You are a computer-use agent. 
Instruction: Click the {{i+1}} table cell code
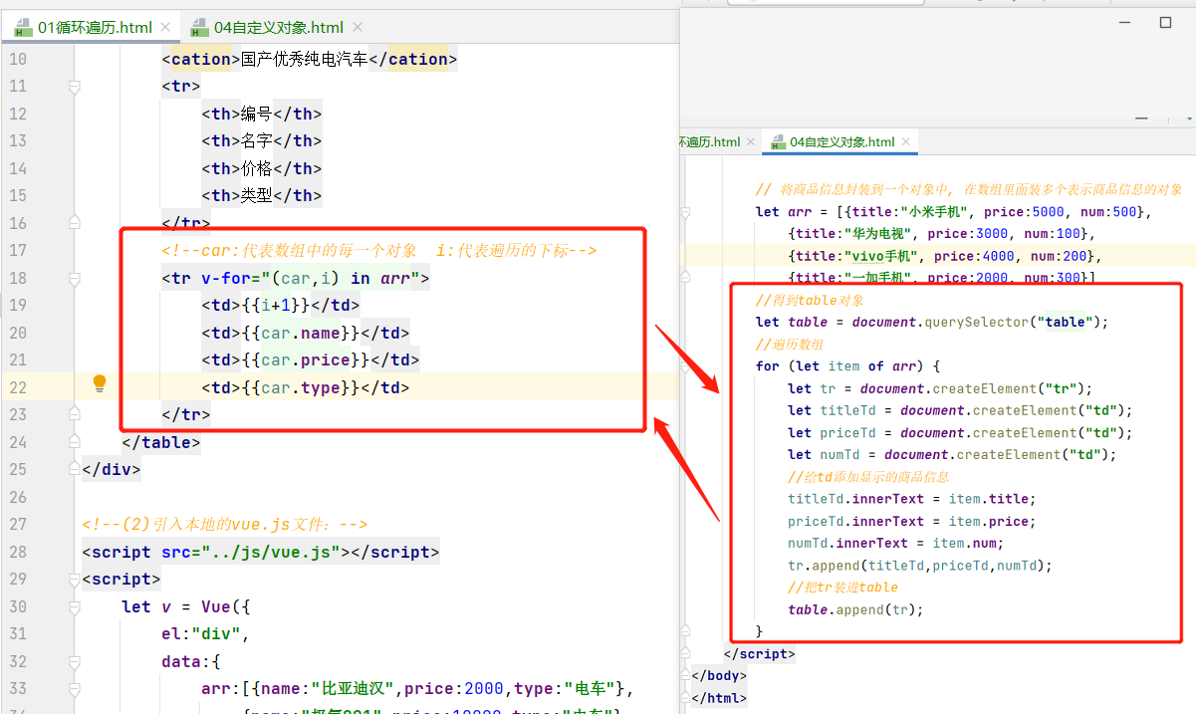click(281, 305)
